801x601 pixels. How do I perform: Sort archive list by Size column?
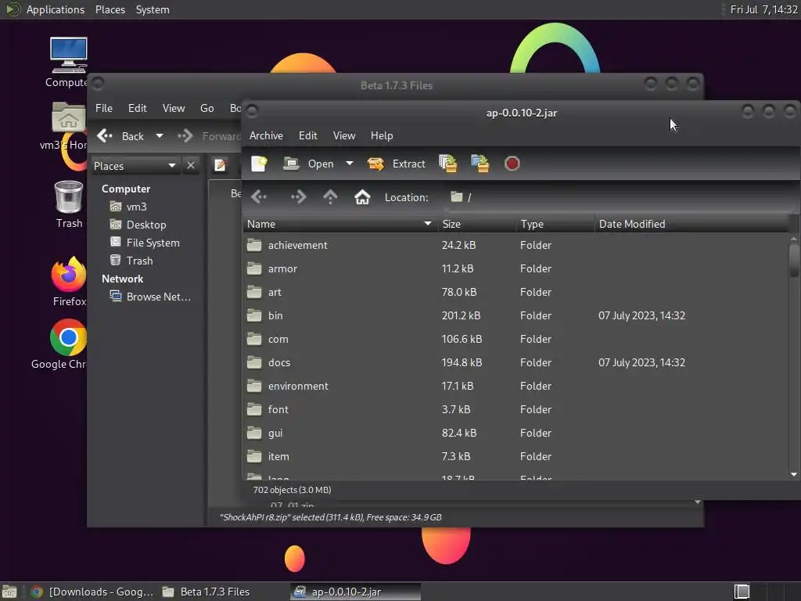476,224
